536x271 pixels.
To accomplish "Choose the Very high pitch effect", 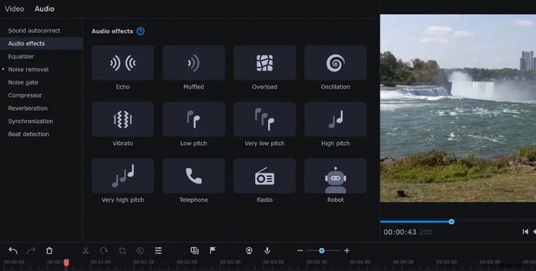I will (x=123, y=176).
